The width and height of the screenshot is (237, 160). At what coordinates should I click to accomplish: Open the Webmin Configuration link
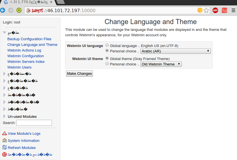[x=25, y=56]
